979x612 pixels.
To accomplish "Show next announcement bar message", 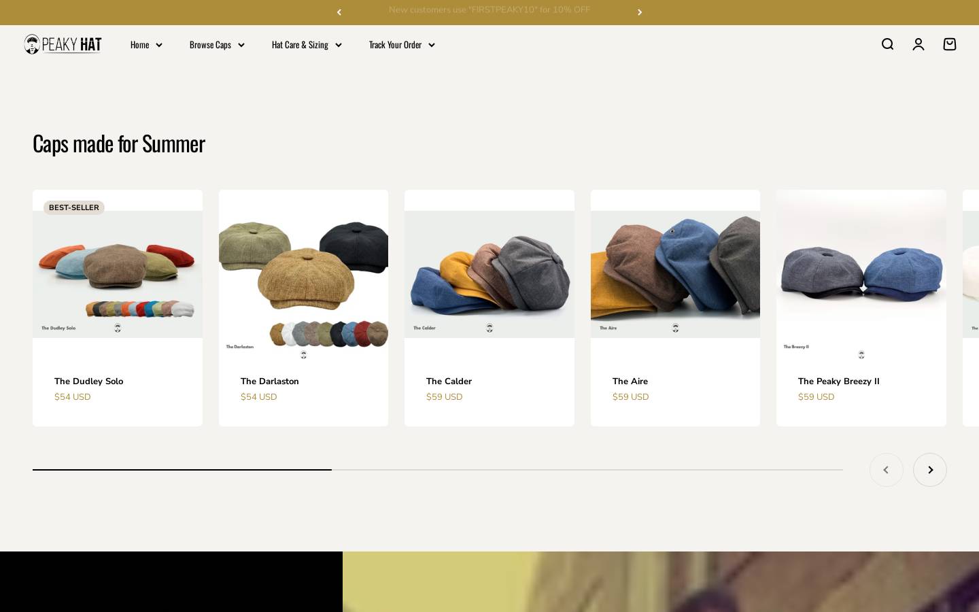I will tap(640, 12).
